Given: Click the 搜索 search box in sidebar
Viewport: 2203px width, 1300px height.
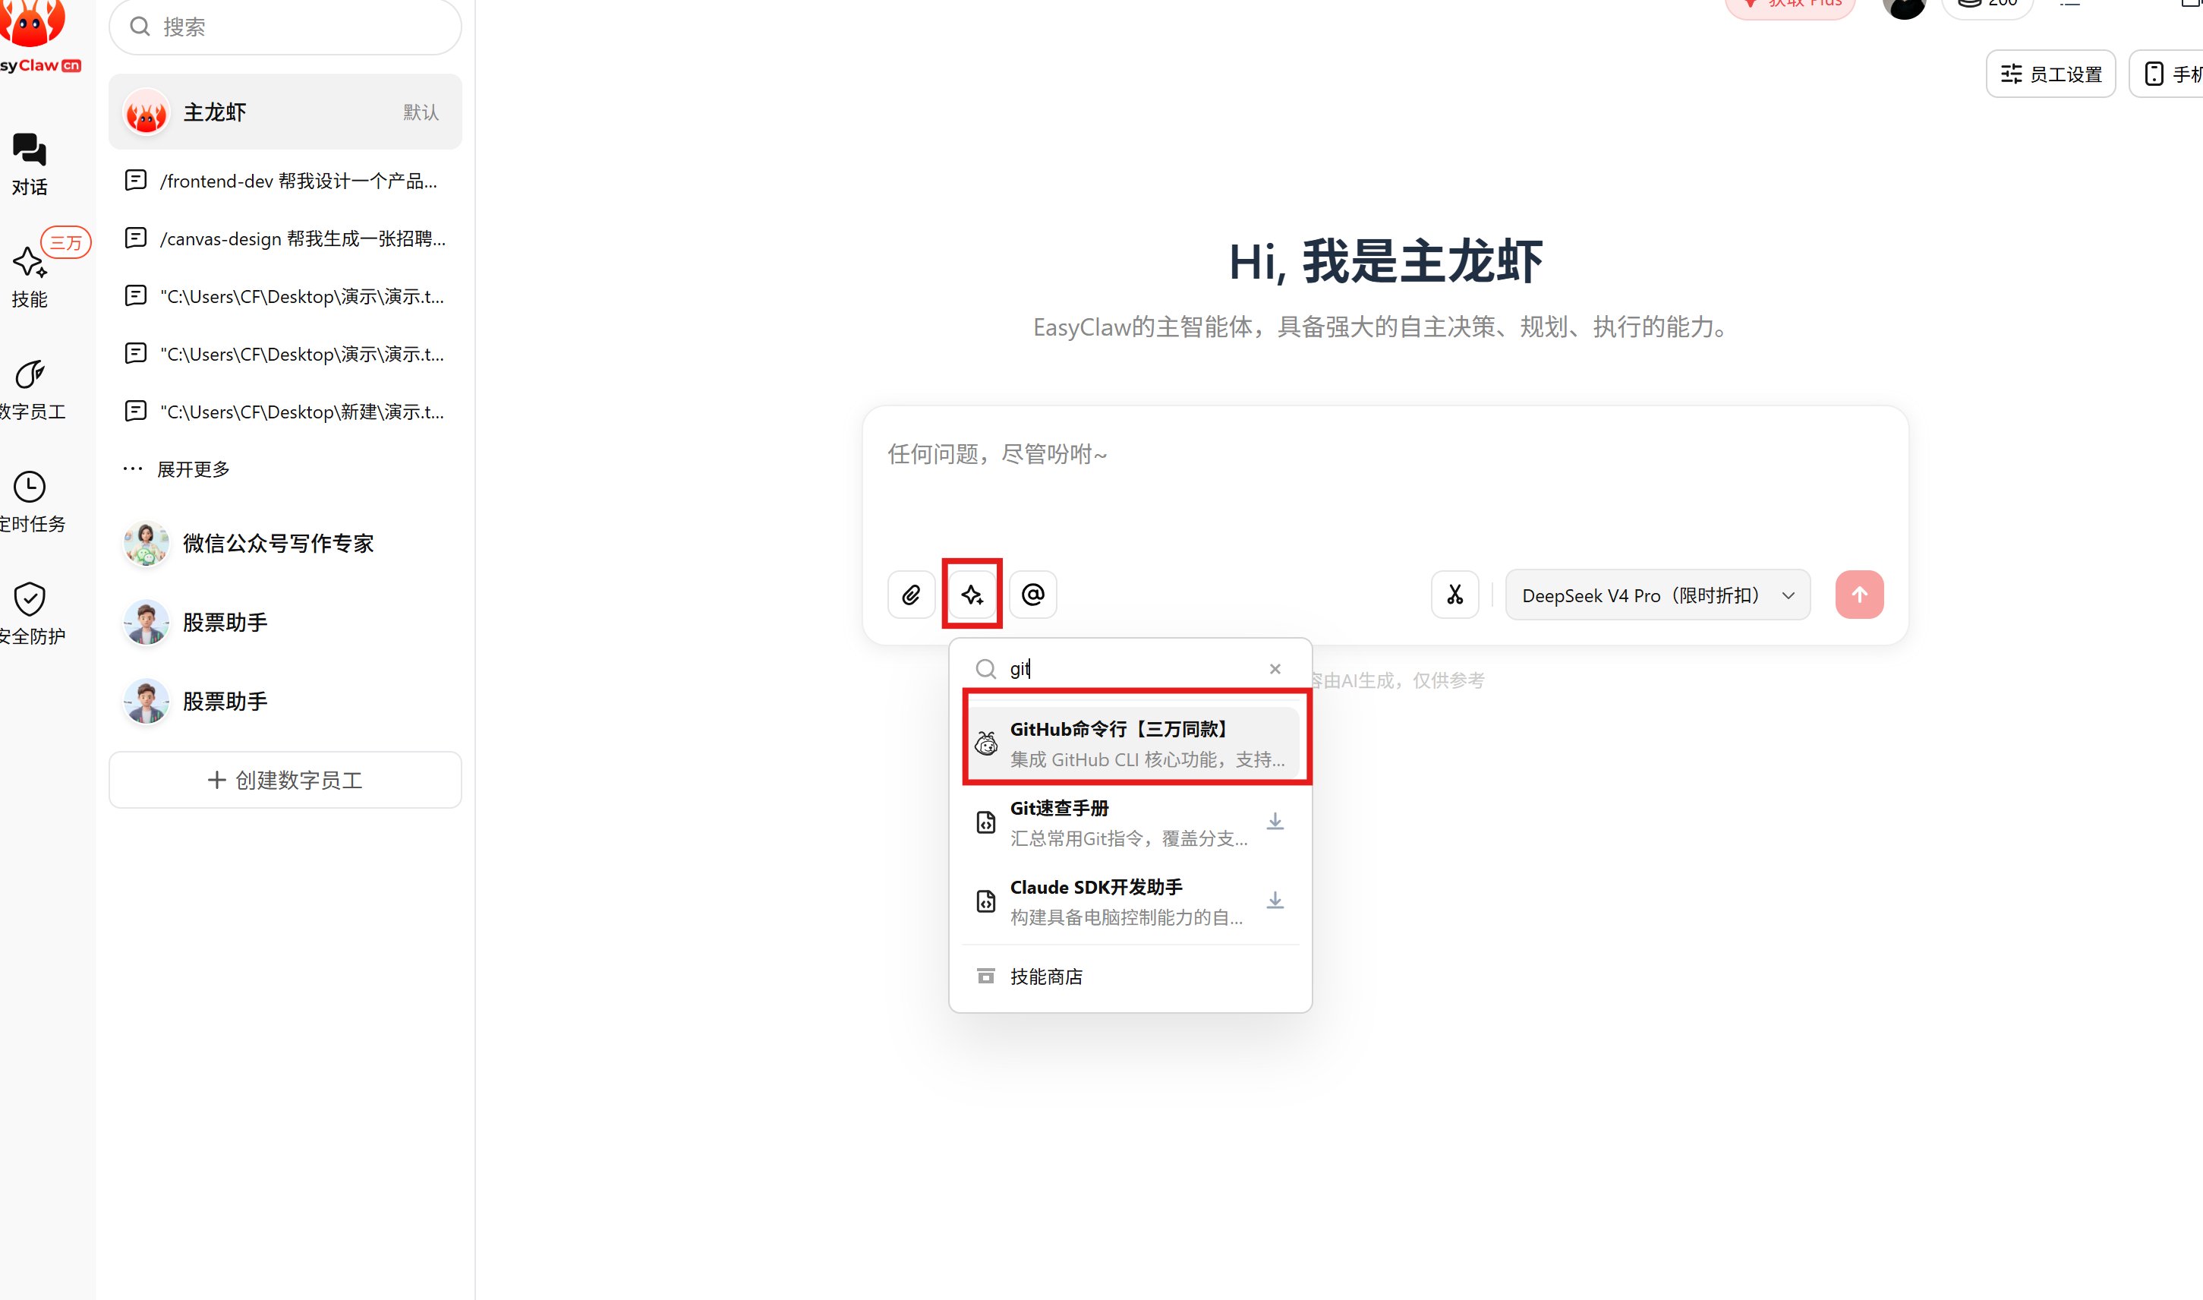Looking at the screenshot, I should point(285,27).
